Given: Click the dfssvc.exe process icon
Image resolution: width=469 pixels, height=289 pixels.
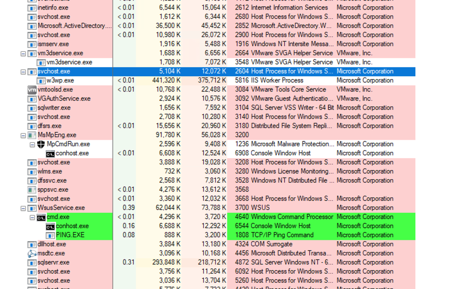Looking at the screenshot, I should coord(32,181).
